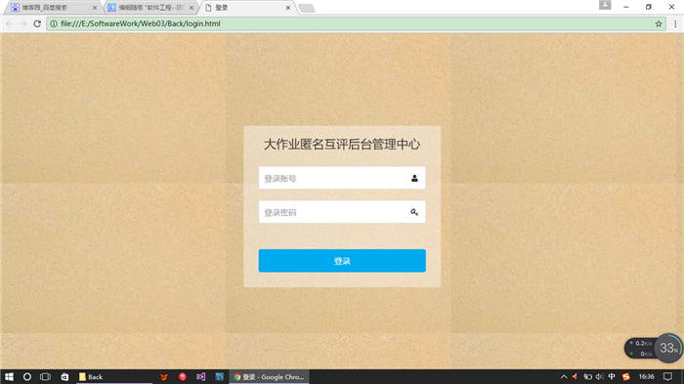684x384 pixels.
Task: Switch to the 编辑随笔 软件工程 tab
Action: pos(150,8)
